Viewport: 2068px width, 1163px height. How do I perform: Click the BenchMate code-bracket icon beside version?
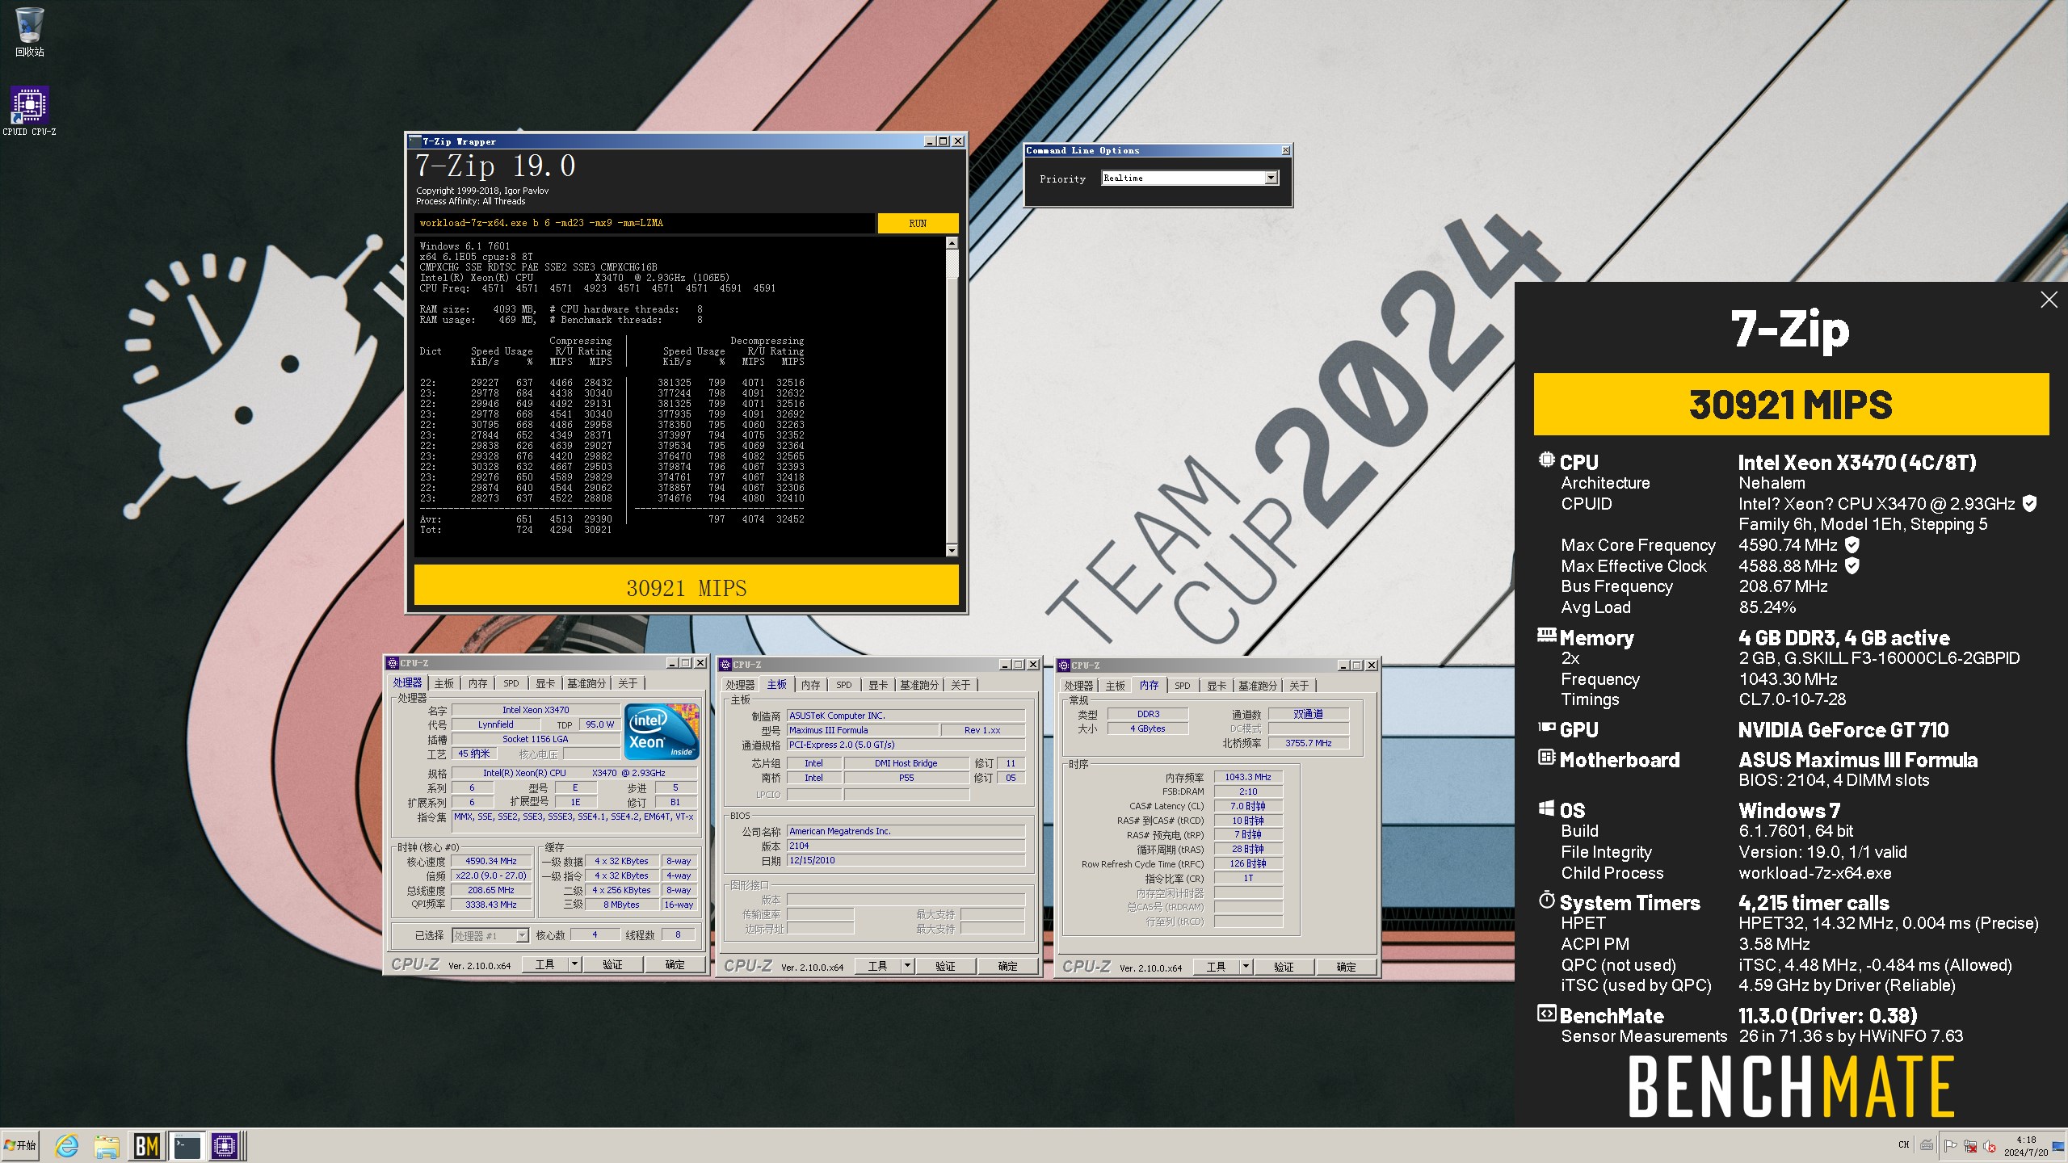pyautogui.click(x=1546, y=1014)
